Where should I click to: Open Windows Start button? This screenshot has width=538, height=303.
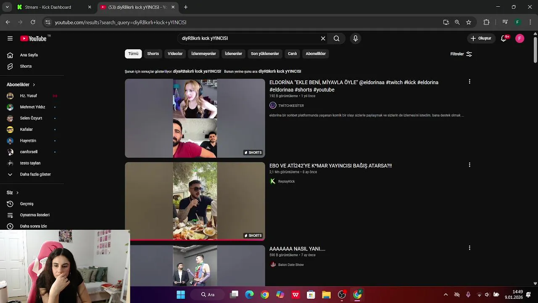[181, 295]
